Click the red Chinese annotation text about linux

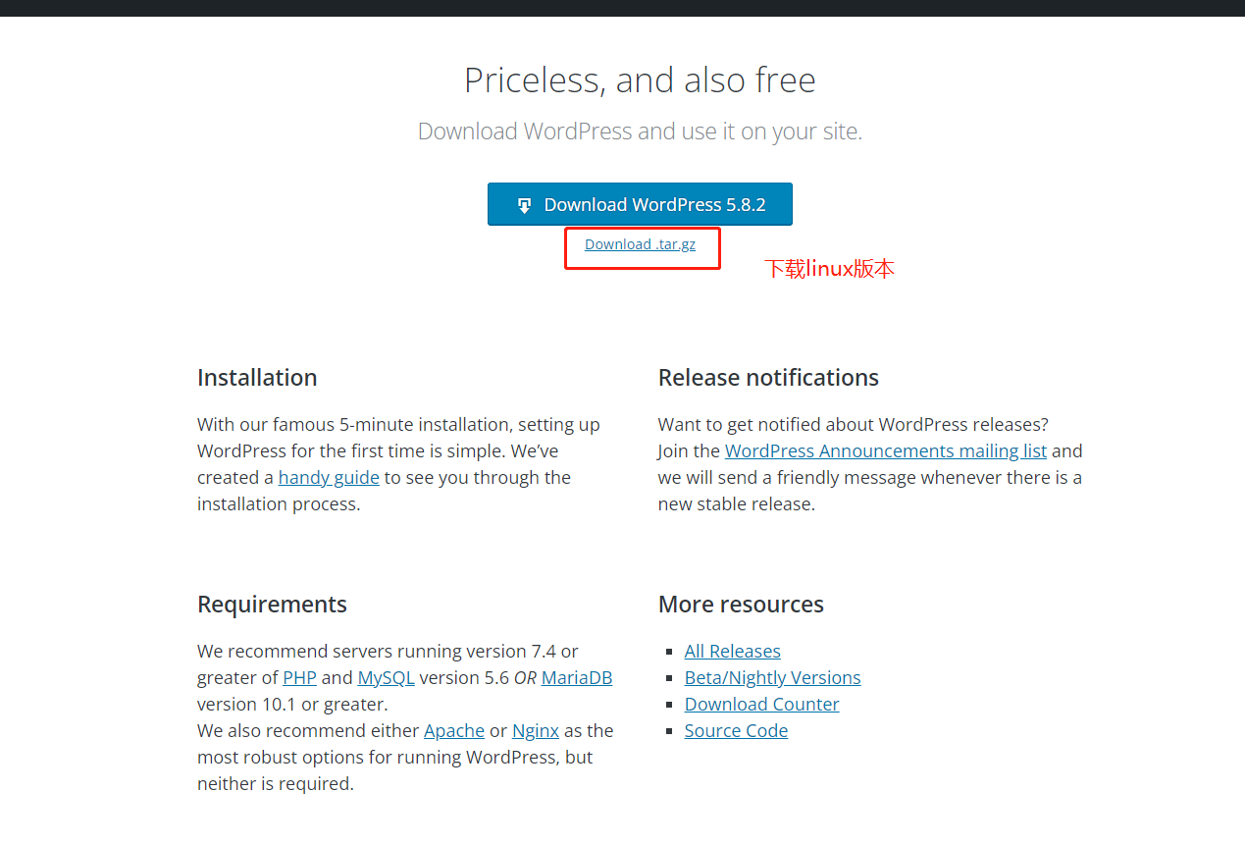point(829,270)
